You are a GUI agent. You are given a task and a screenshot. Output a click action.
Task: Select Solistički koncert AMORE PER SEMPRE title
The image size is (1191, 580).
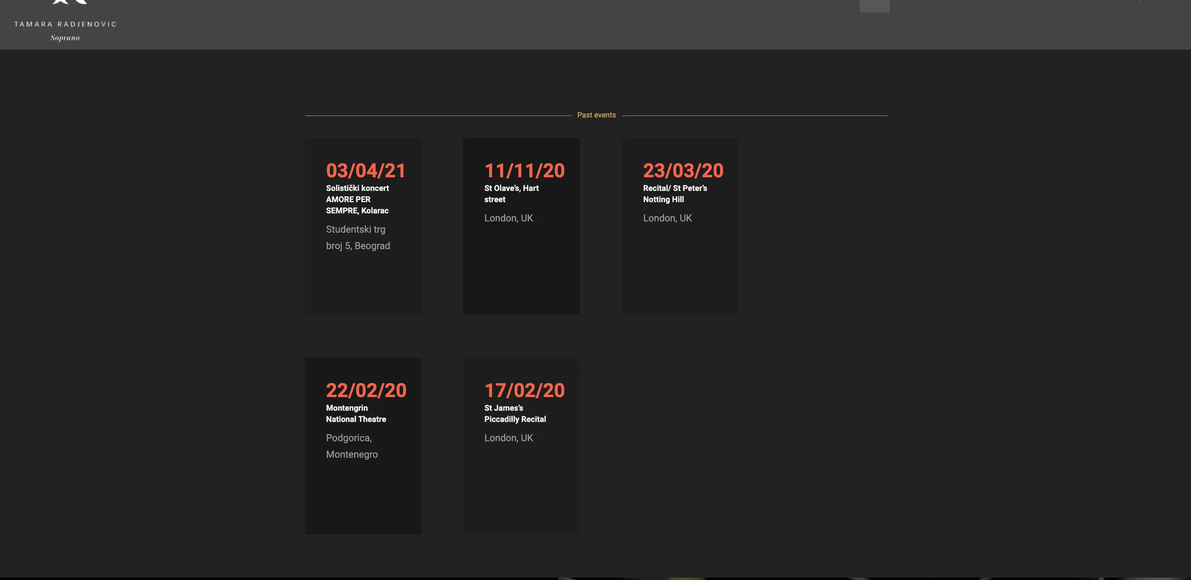pos(357,199)
